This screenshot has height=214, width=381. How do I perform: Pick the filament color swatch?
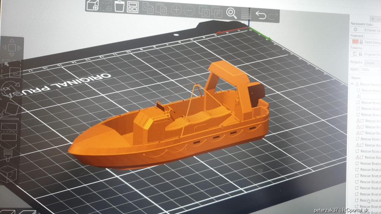click(x=355, y=42)
